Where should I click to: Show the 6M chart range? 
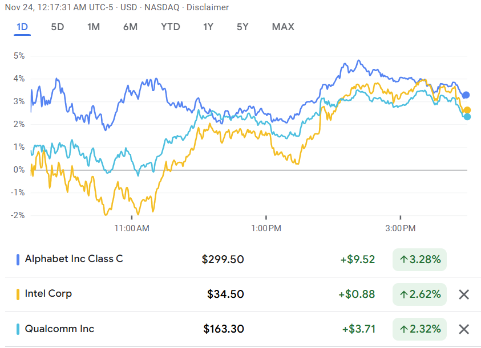click(x=130, y=27)
